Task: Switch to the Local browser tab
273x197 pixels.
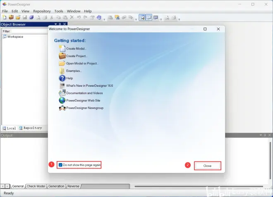Action: pos(9,128)
